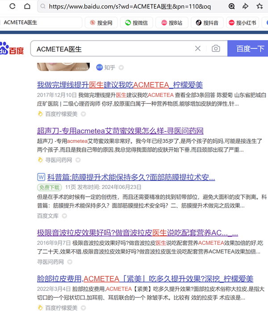Reload the page with the refresh icon
This screenshot has height=311, width=268.
click(x=13, y=6)
